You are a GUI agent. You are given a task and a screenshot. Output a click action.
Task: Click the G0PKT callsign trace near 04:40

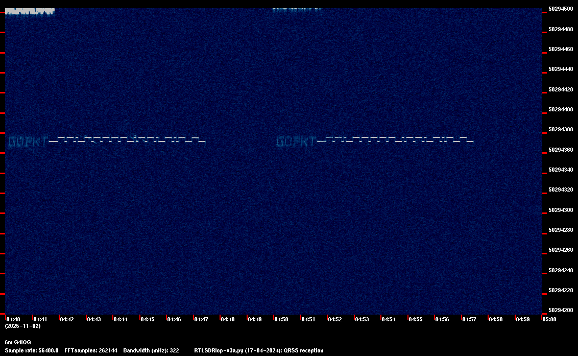pyautogui.click(x=28, y=141)
